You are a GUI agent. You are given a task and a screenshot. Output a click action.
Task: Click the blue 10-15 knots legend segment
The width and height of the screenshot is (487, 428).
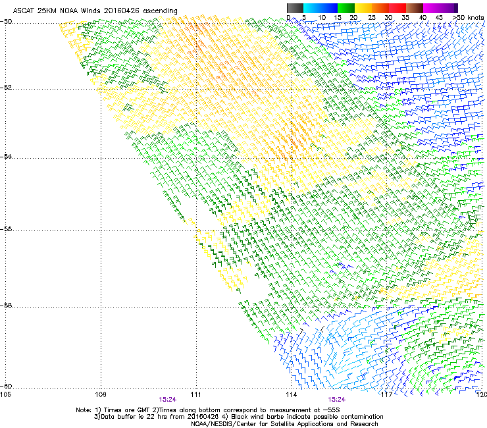(329, 8)
